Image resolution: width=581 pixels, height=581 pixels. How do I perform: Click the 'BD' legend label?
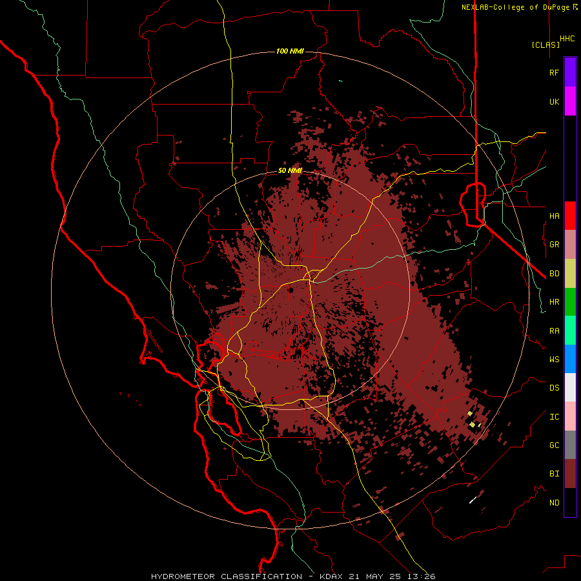tap(554, 274)
